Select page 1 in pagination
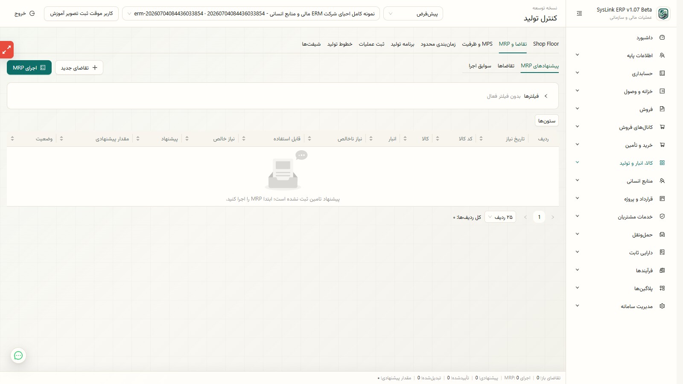 tap(539, 217)
